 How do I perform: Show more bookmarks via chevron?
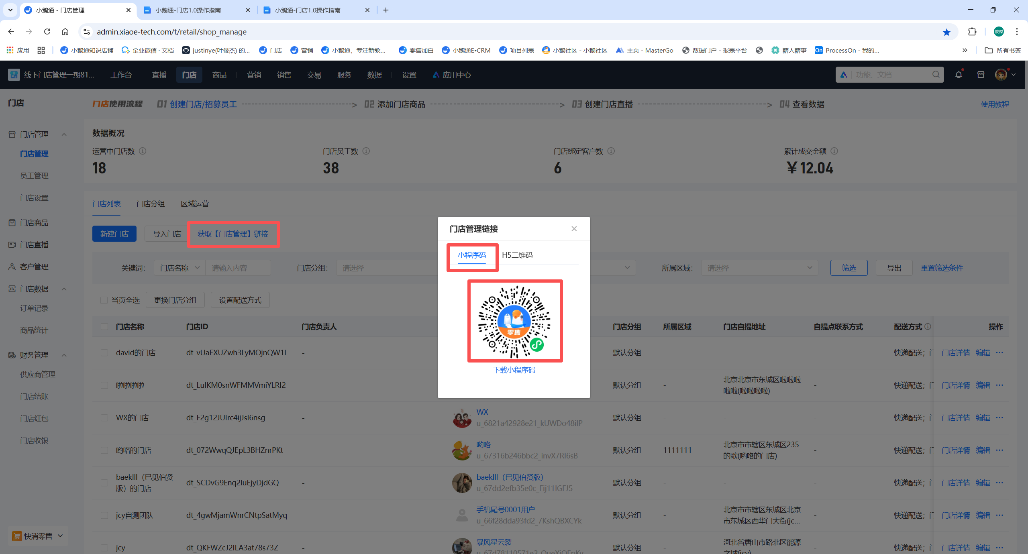pos(965,50)
